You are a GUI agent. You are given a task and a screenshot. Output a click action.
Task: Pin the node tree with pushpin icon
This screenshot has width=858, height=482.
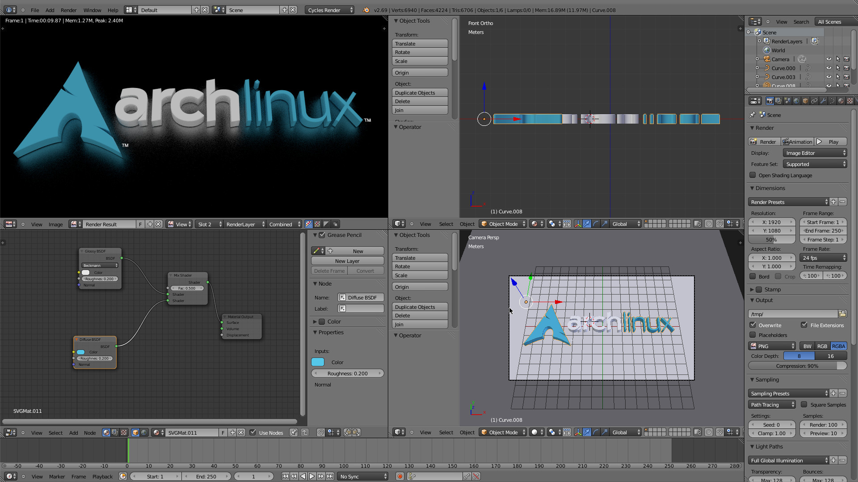point(293,432)
